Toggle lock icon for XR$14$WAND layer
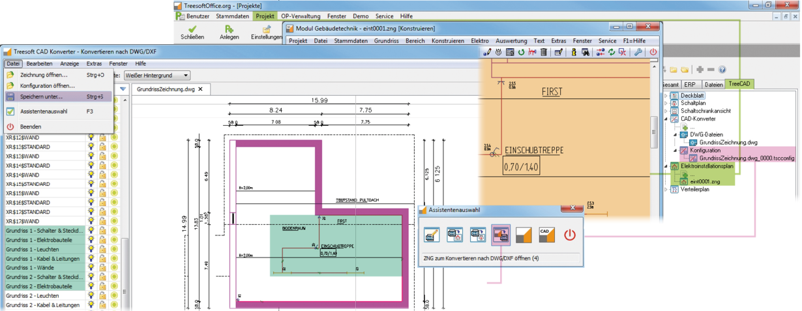This screenshot has height=311, width=802. [102, 175]
